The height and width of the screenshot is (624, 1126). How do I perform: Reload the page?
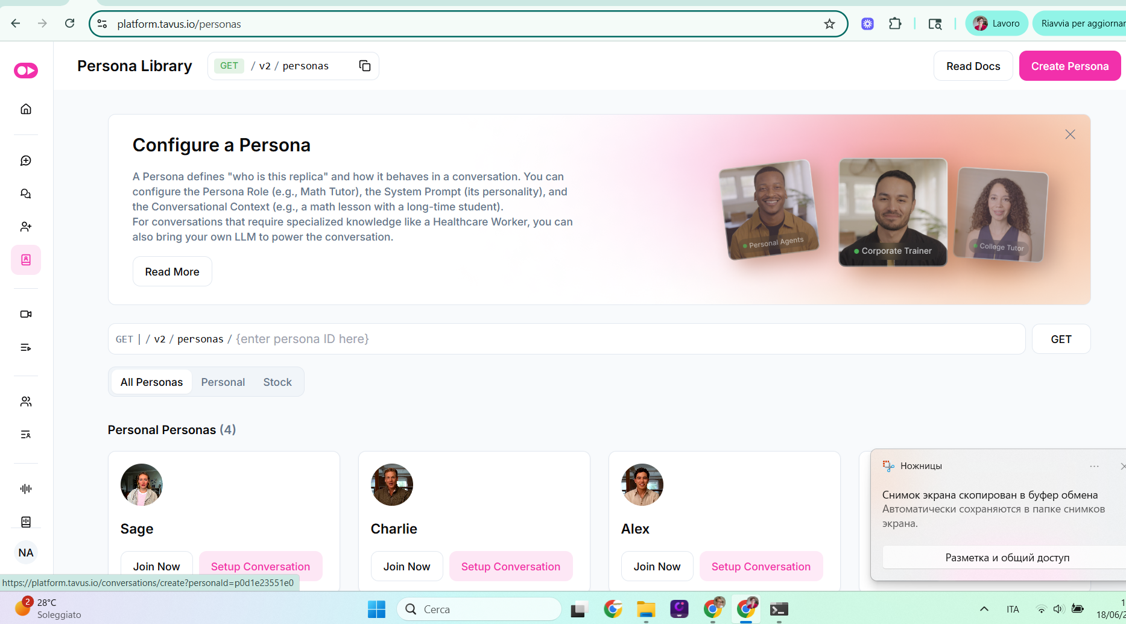(70, 24)
